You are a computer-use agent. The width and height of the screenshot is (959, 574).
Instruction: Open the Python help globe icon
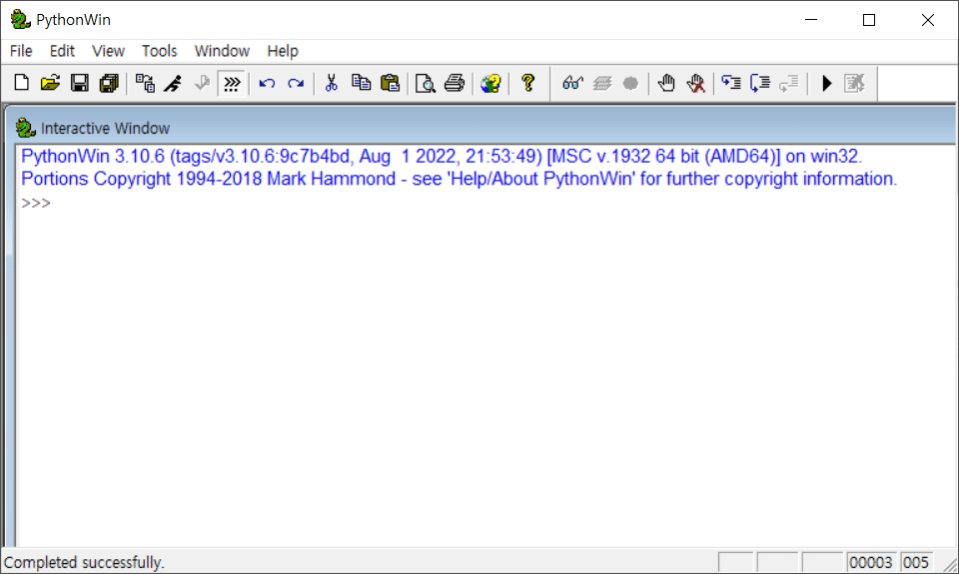pyautogui.click(x=490, y=83)
